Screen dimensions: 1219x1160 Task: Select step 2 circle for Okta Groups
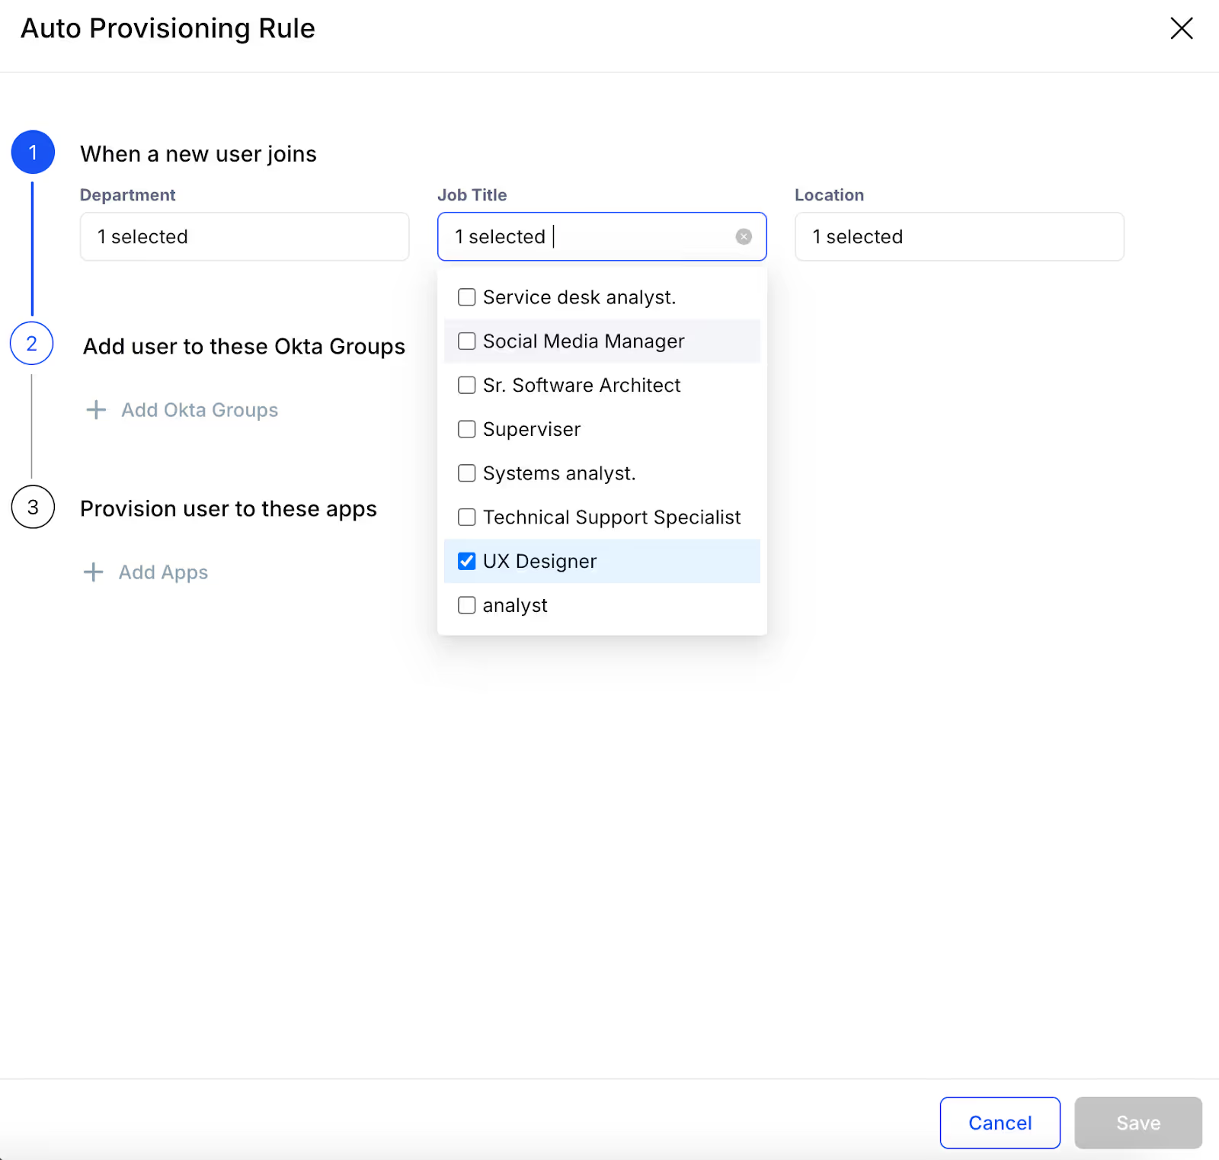(x=32, y=344)
